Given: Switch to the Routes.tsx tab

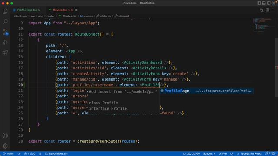Looking at the screenshot, I should click(60, 10).
